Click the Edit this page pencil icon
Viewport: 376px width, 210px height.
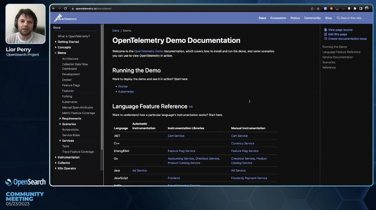click(x=325, y=34)
